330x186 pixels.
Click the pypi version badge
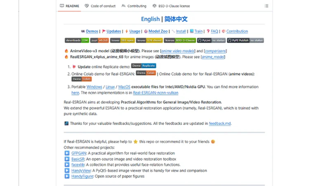click(x=99, y=40)
